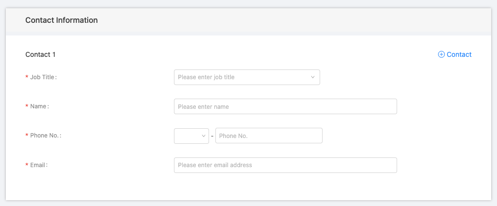The height and width of the screenshot is (206, 497).
Task: Focus the 'Please enter name' input field
Action: 285,106
